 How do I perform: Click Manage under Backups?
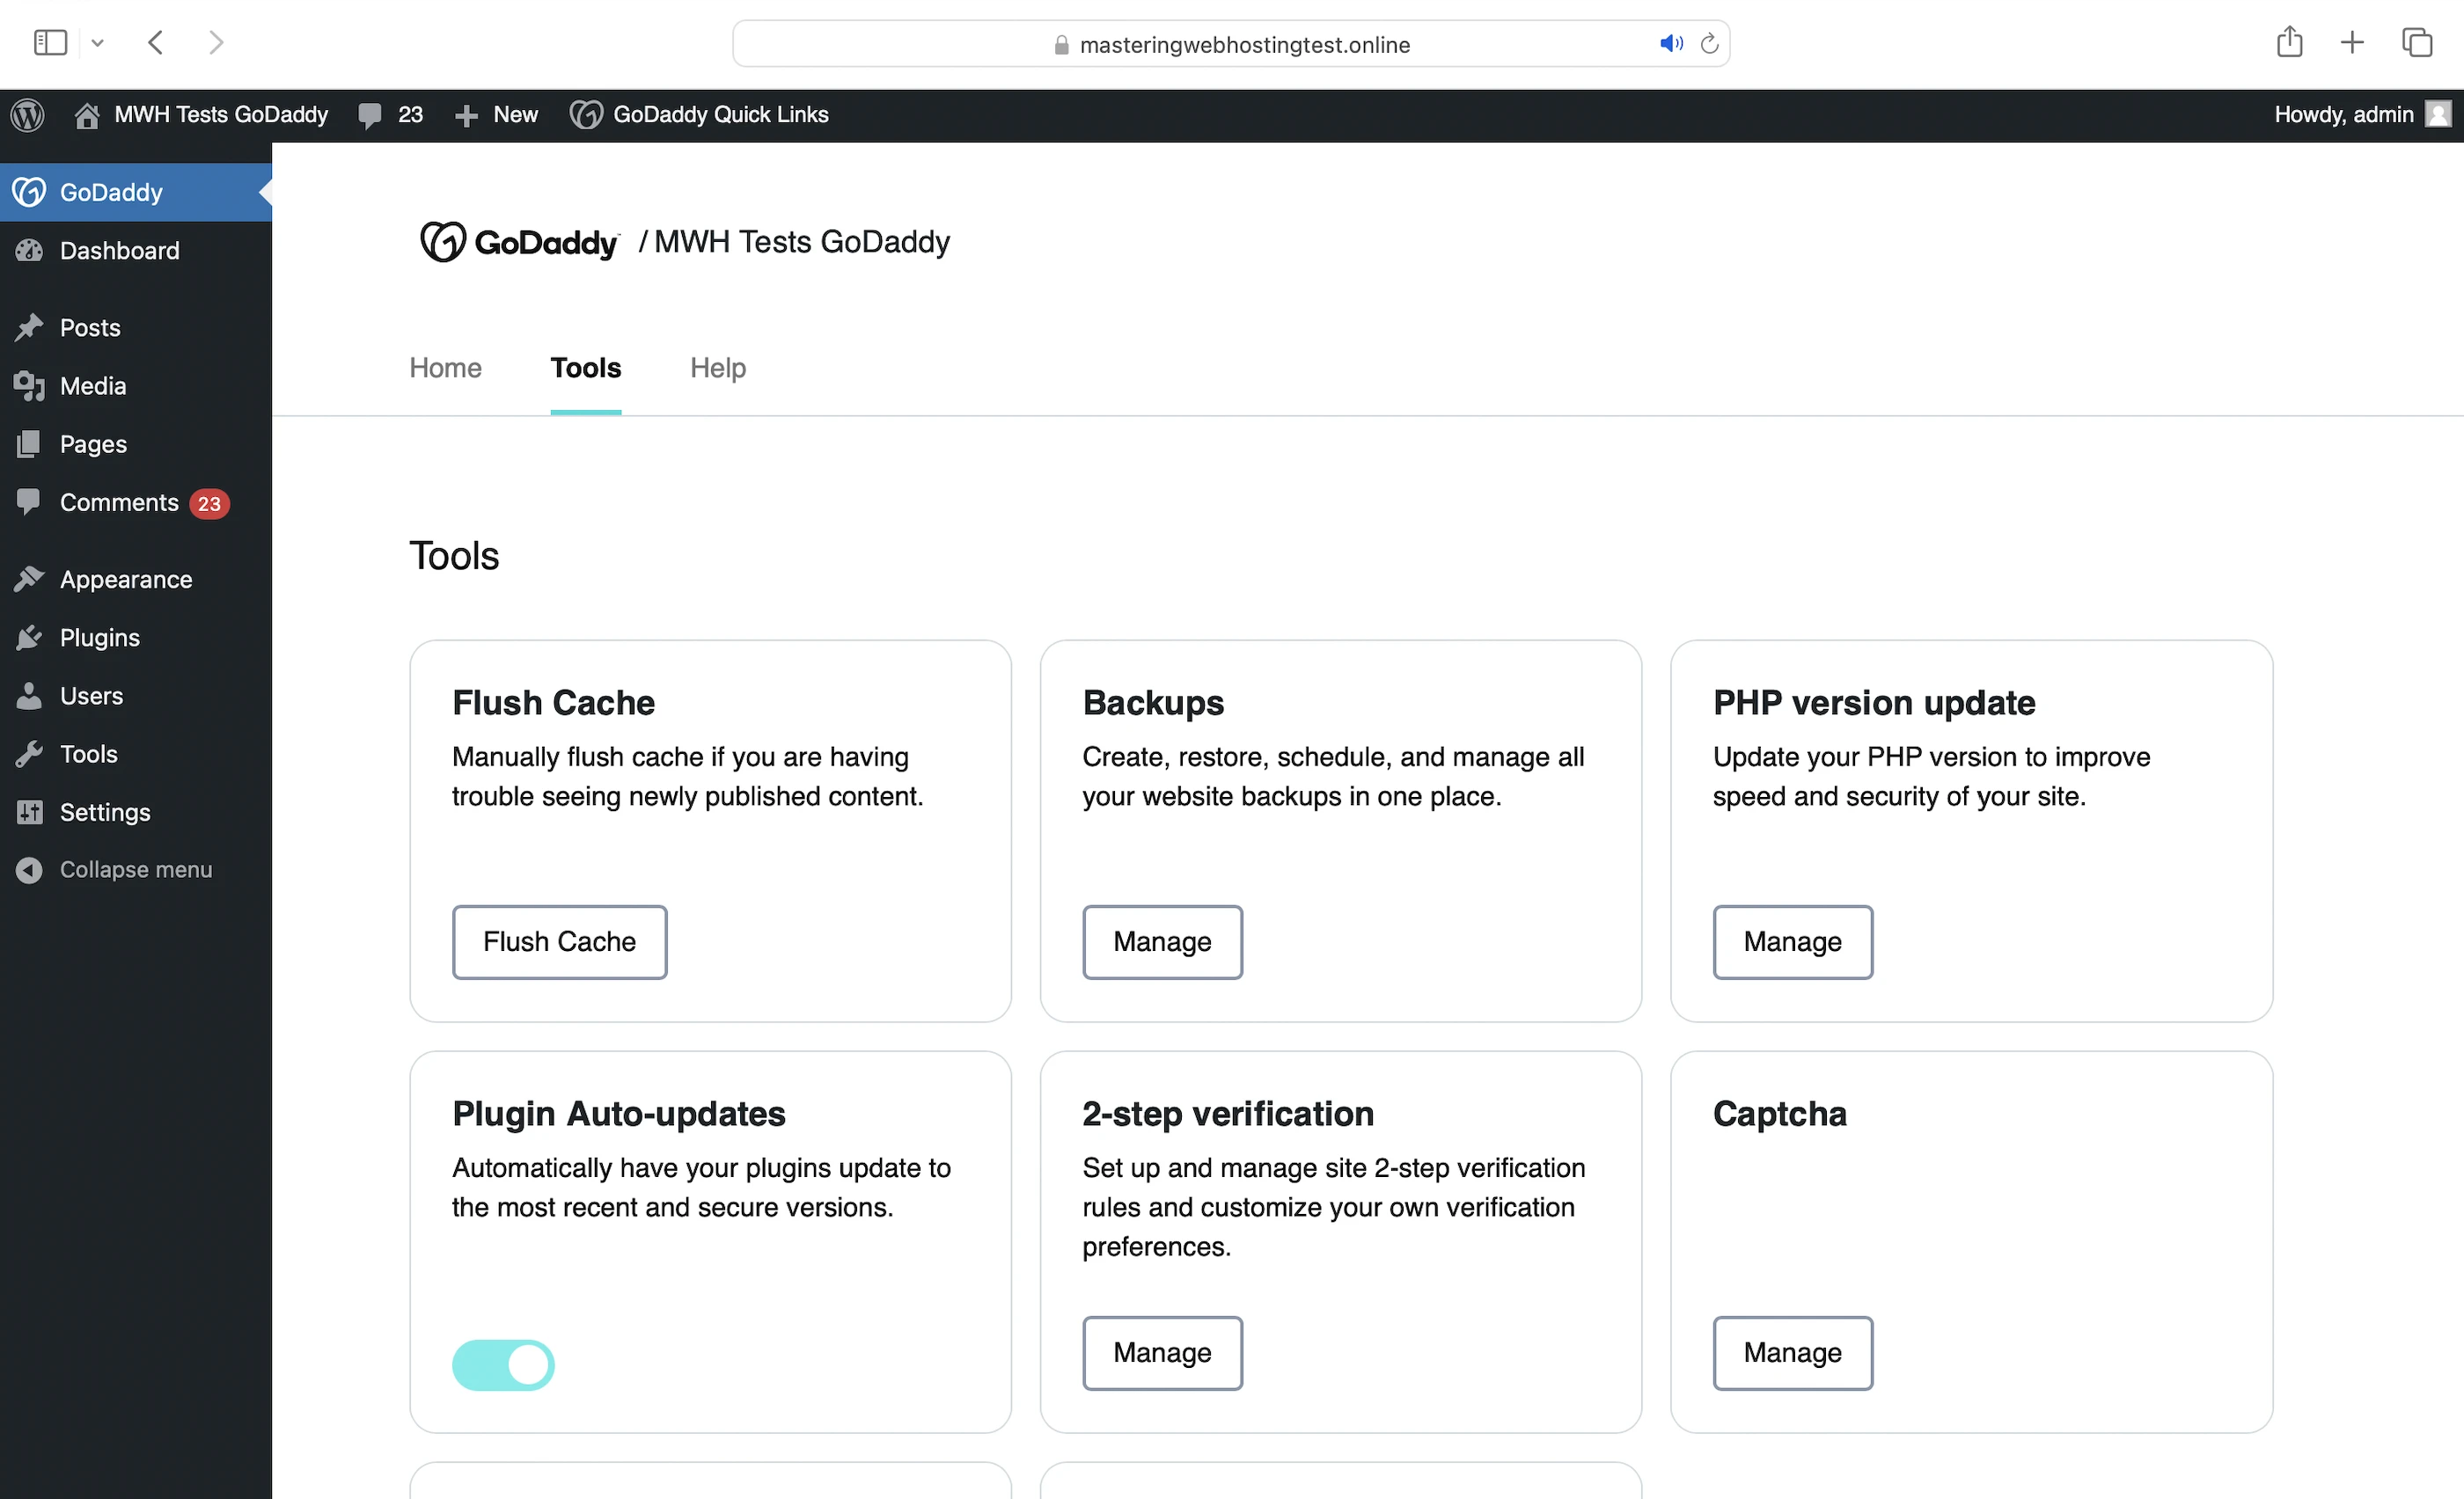coord(1162,941)
